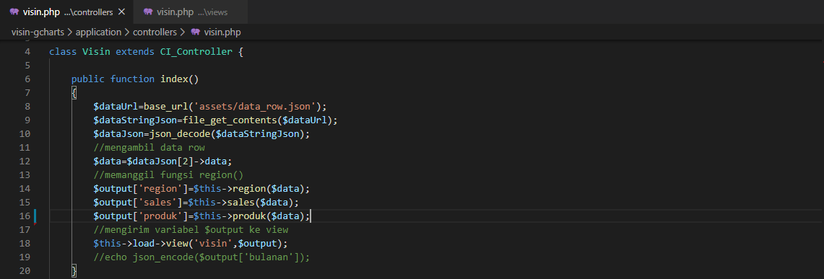
Task: Click the opening brace on line 7
Action: point(74,93)
